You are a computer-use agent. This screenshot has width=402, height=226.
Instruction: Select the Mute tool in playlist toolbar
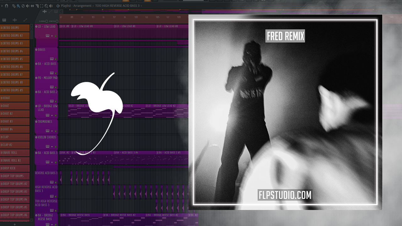pos(28,6)
